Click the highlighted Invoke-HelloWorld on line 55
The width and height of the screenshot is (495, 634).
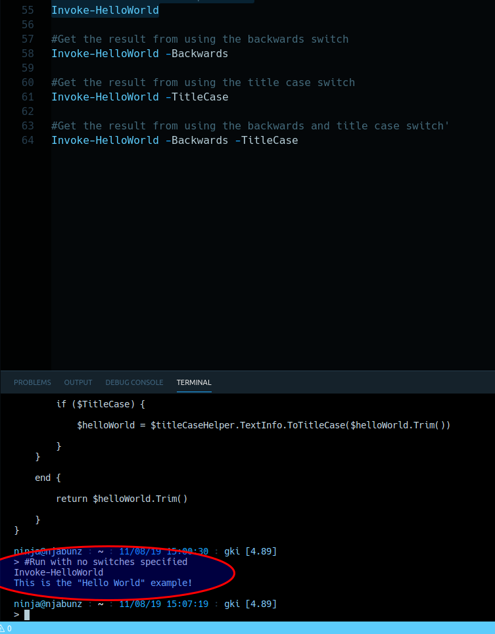click(x=105, y=11)
